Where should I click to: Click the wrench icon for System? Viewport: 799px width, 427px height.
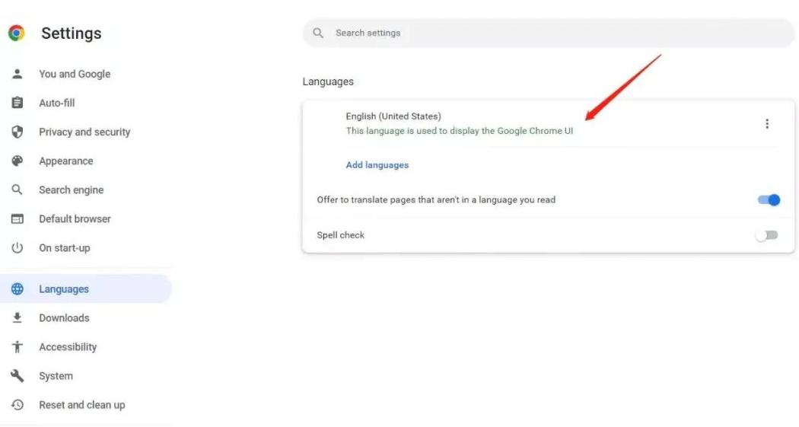point(18,376)
